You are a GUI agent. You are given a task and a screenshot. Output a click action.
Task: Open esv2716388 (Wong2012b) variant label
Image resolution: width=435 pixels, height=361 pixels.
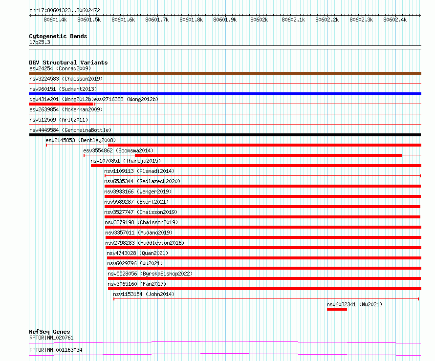point(126,99)
